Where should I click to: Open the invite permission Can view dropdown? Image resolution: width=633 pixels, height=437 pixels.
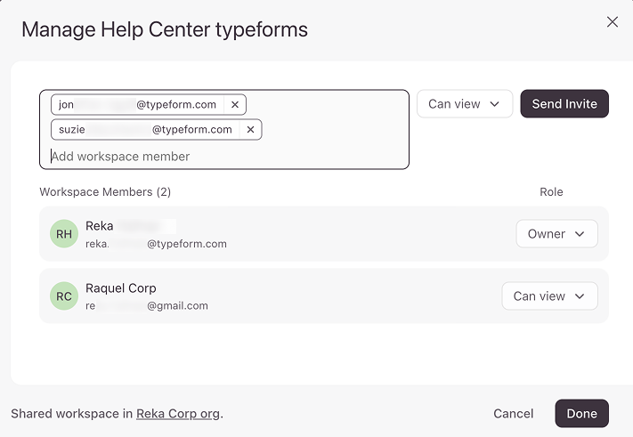(464, 104)
